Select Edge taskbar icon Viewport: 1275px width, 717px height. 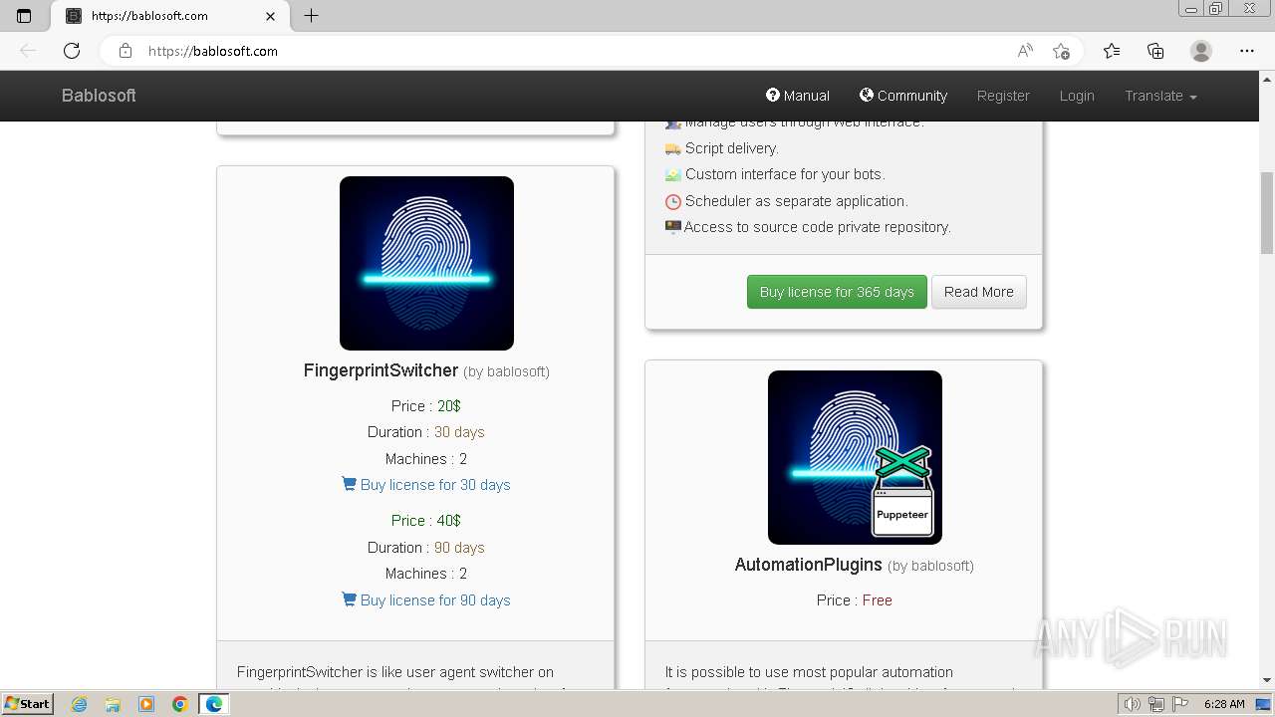tap(214, 704)
